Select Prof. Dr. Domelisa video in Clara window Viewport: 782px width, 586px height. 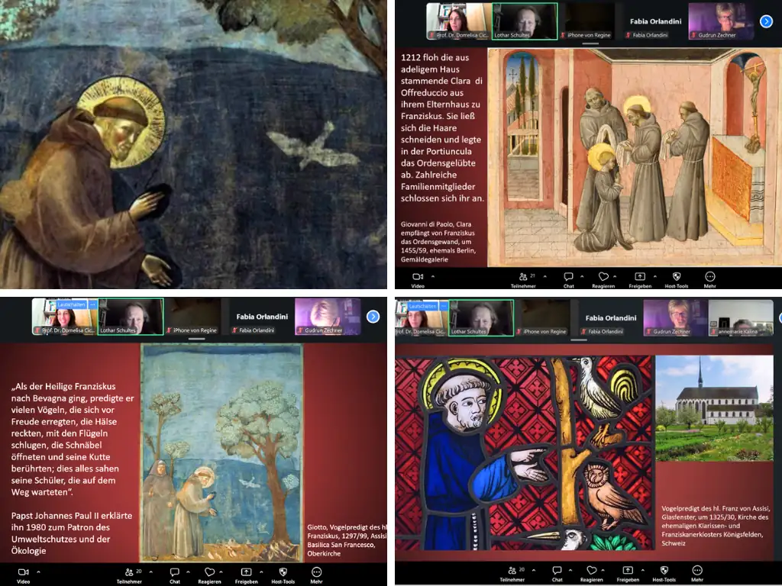coord(459,21)
